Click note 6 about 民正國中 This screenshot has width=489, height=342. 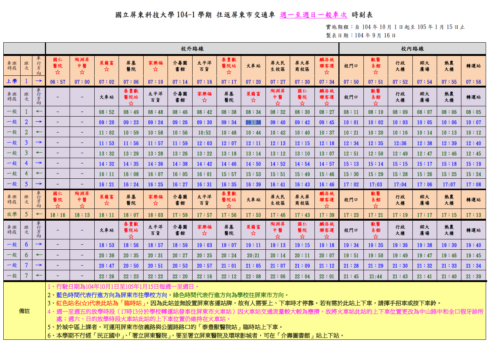point(196,335)
